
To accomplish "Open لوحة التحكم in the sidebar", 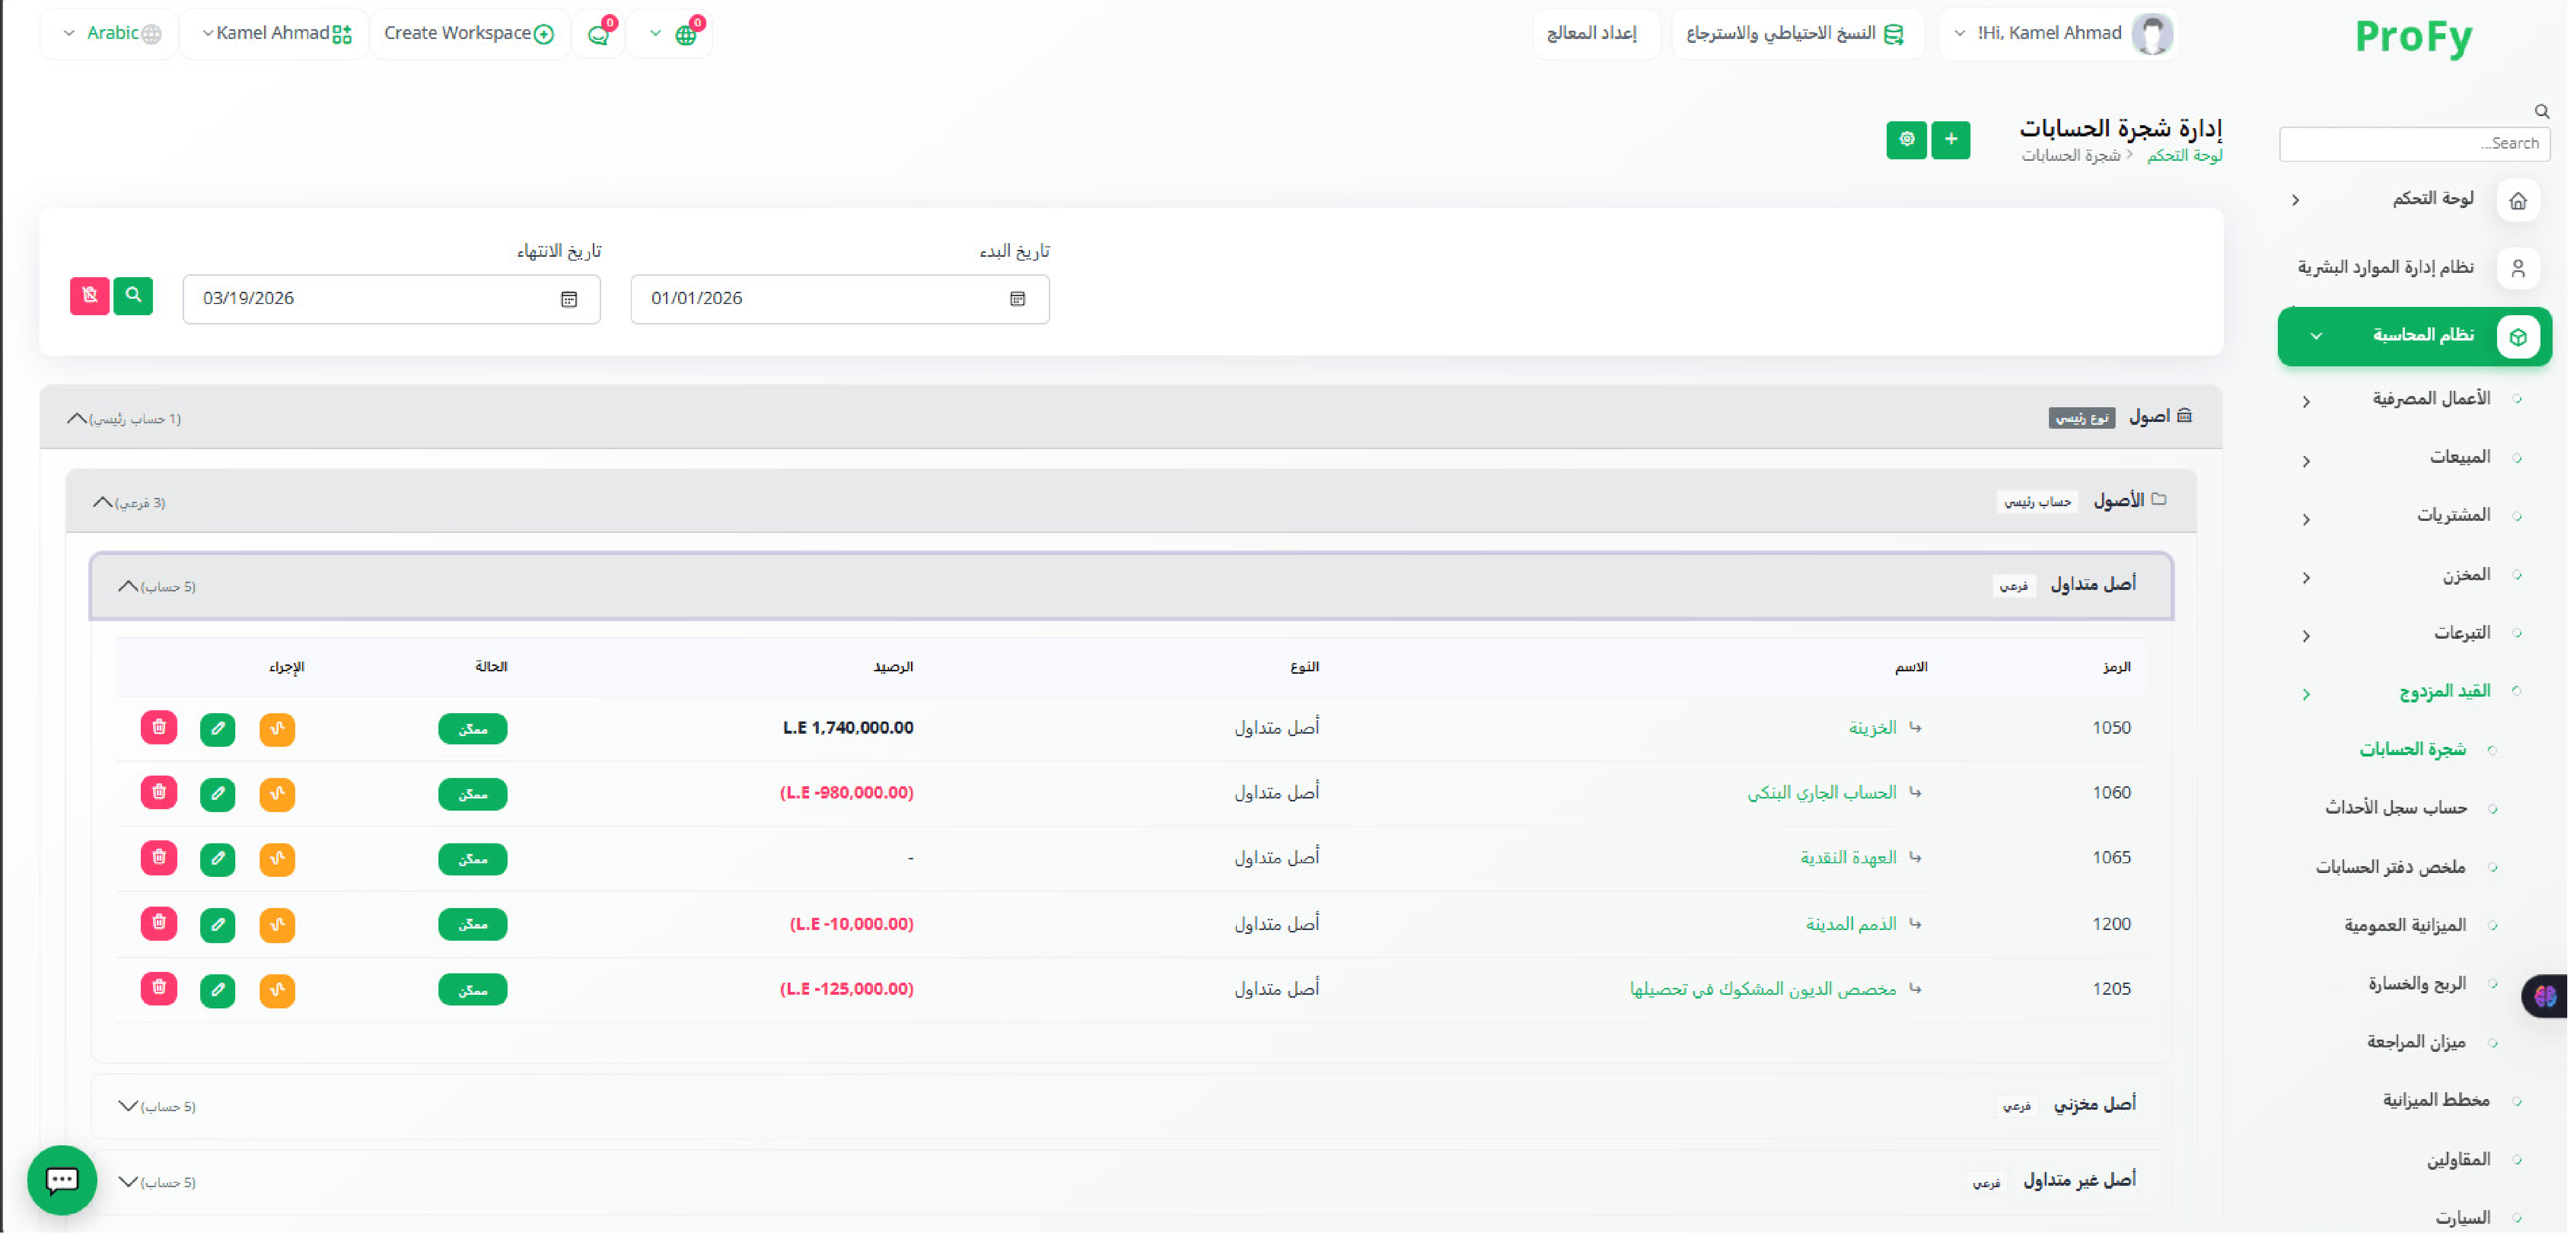I will click(x=2415, y=200).
